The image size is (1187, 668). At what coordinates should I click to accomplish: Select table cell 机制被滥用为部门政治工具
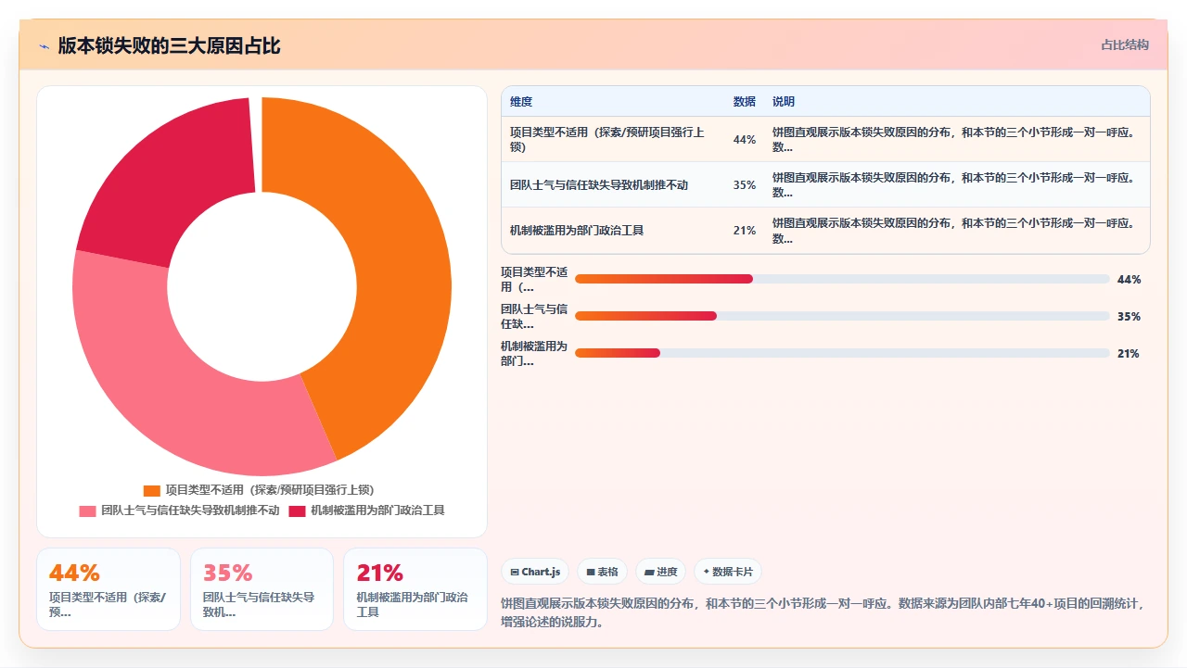coord(612,231)
